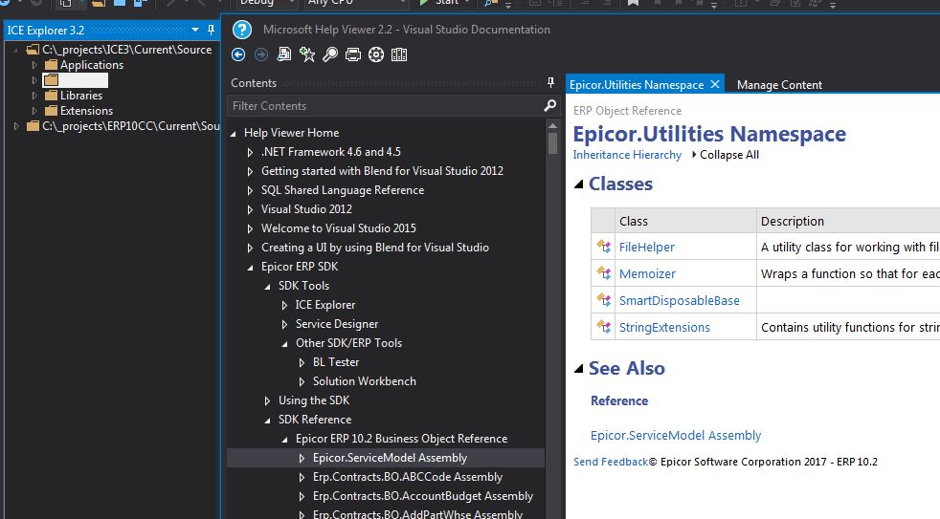Open the SmartDisposableBase class link

(680, 300)
